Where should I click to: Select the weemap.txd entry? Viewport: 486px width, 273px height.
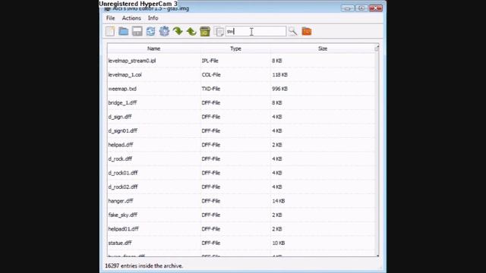click(x=122, y=89)
